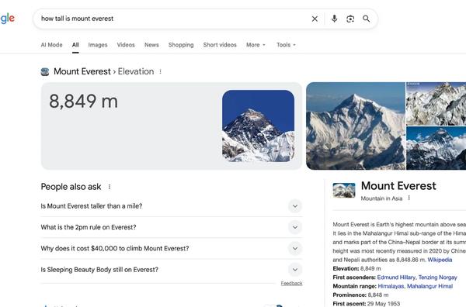This screenshot has height=307, width=466.
Task: Open the Himalayas mountain range link
Action: tap(391, 286)
